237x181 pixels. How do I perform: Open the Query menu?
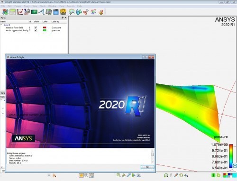[27, 6]
